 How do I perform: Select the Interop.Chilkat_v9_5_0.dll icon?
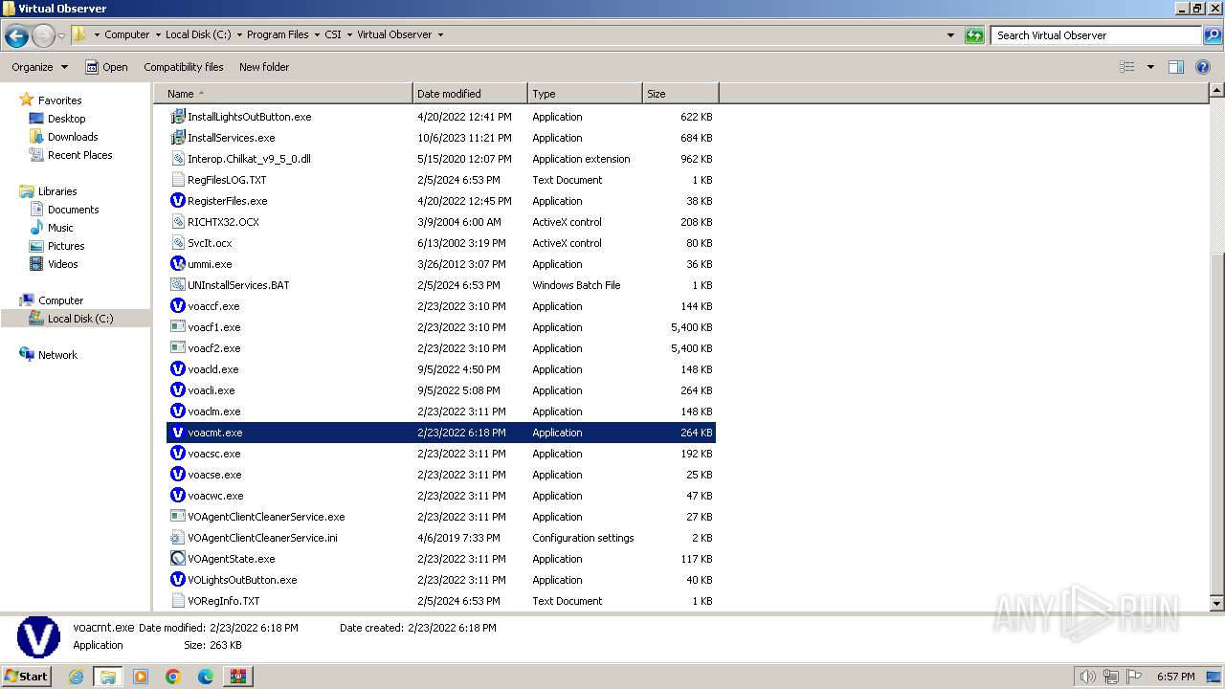tap(177, 159)
